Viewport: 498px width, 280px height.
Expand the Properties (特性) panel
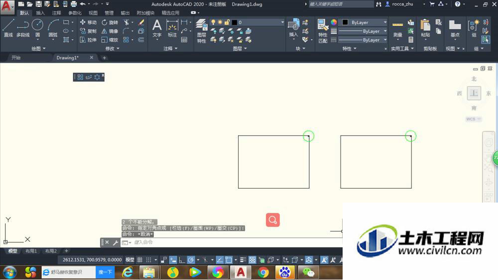[350, 49]
